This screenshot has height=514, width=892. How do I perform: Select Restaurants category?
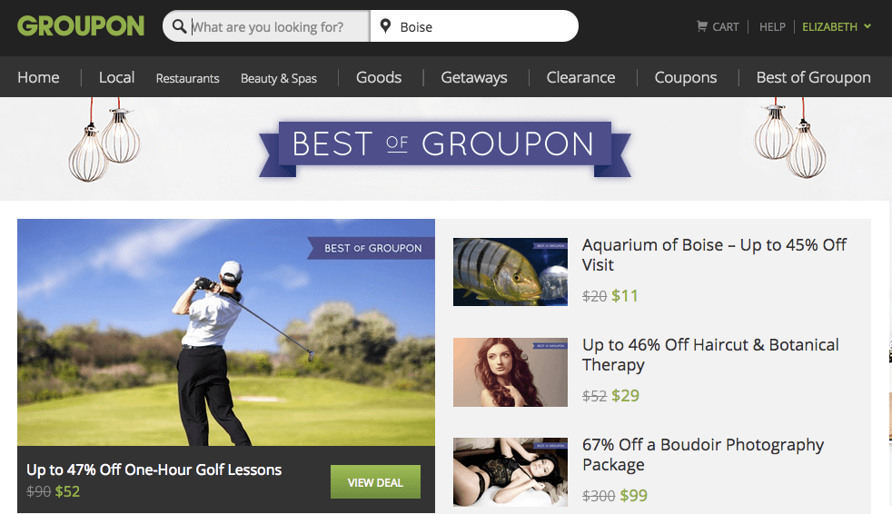coord(187,78)
